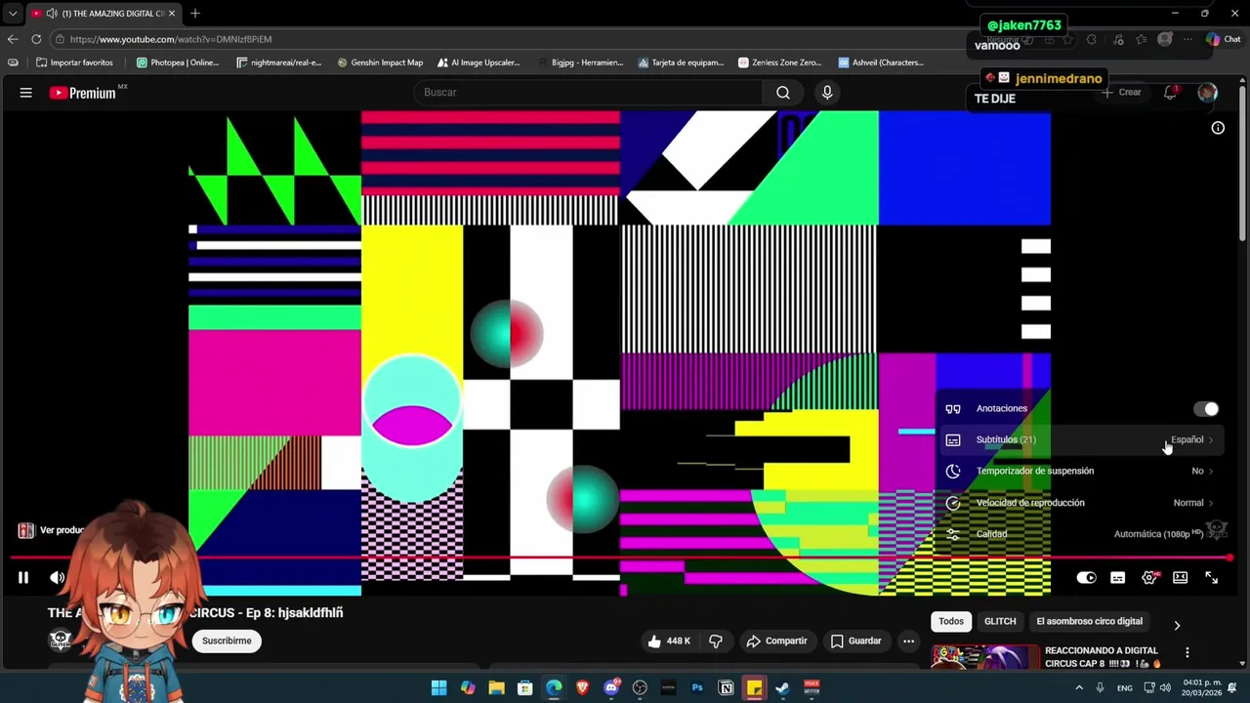Open options for REACCIONANDO A DIGITAL CIRCUS video

[x=1187, y=652]
